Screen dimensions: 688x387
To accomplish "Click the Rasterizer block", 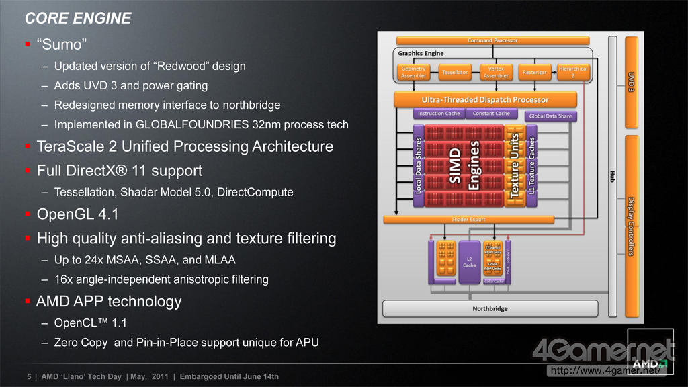I will tap(534, 72).
